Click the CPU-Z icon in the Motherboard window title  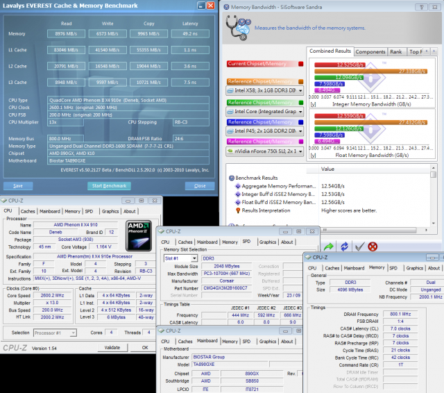coord(161,331)
